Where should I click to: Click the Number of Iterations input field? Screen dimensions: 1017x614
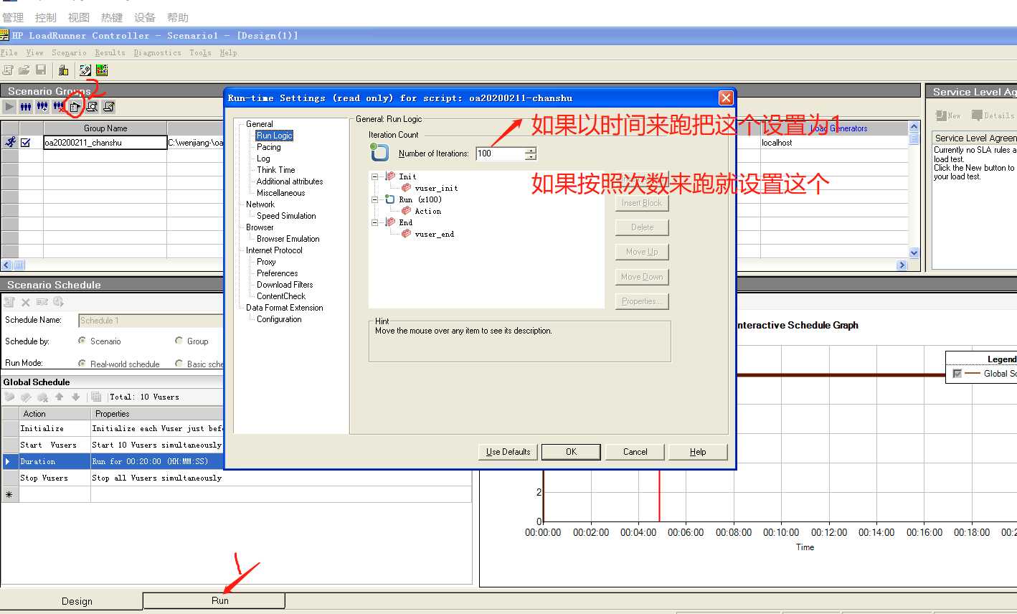500,153
